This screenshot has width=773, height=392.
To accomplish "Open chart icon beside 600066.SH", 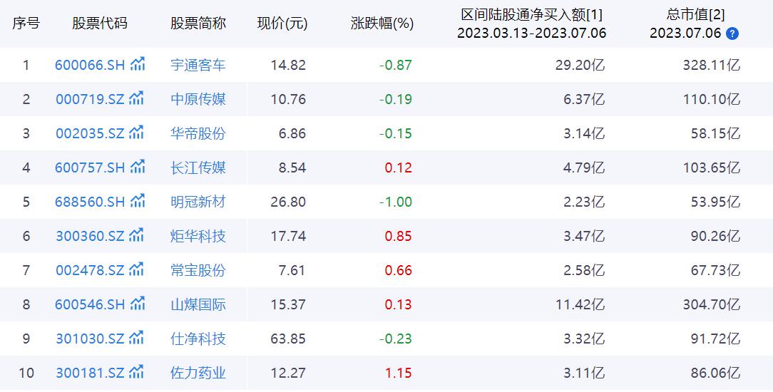I will 138,64.
